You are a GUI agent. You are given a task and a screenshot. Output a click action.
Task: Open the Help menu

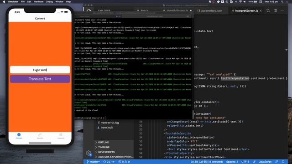pyautogui.click(x=68, y=2)
